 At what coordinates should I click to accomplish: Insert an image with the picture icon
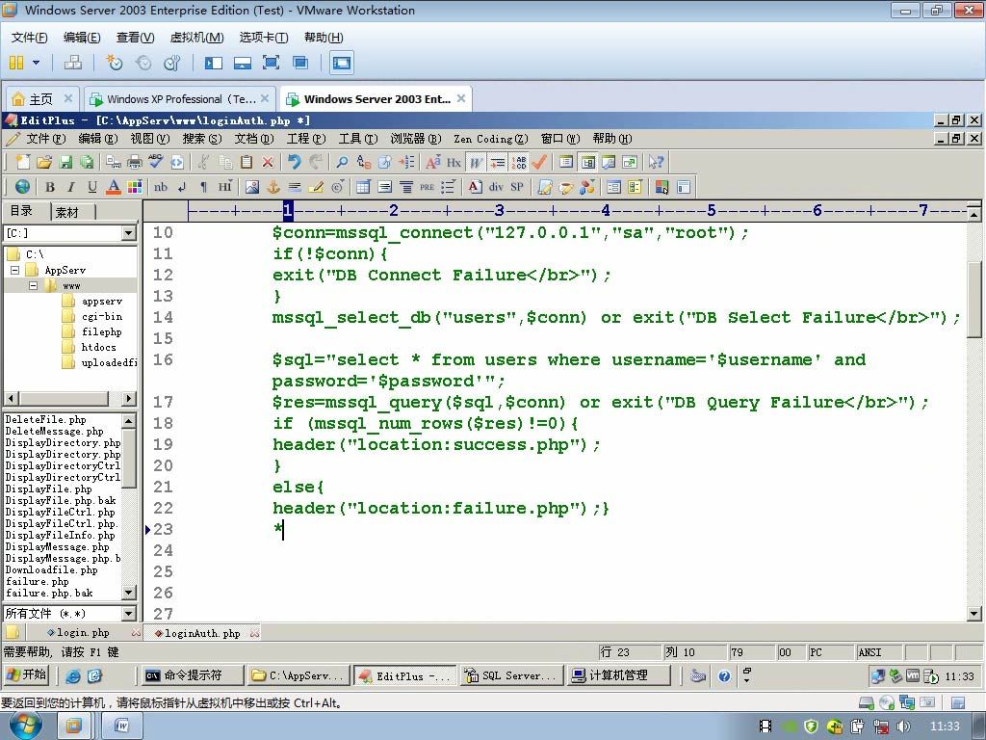(x=252, y=187)
